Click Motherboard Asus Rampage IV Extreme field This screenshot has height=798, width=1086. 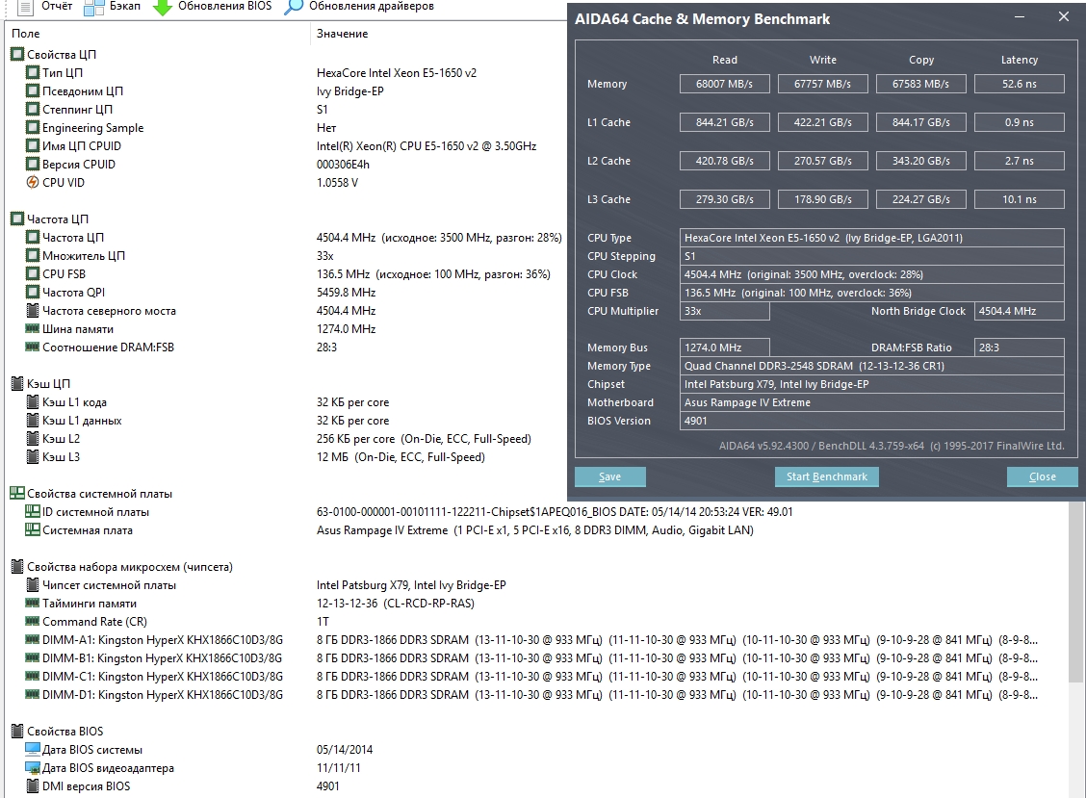872,402
